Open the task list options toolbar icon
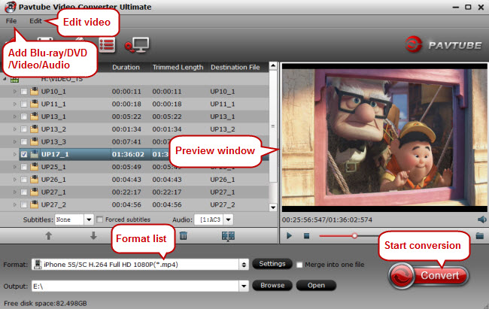489x309 pixels. pos(107,45)
